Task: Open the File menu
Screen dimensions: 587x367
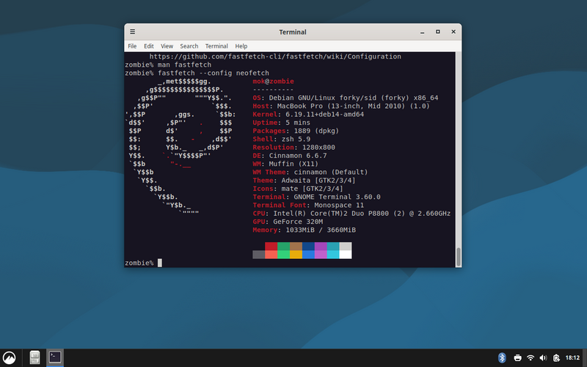Action: [132, 46]
